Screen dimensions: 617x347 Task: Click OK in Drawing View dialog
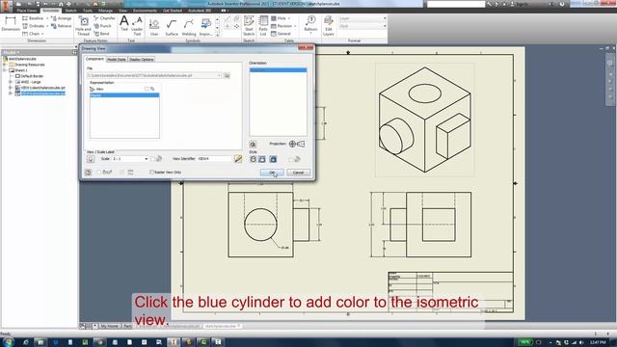click(x=272, y=173)
